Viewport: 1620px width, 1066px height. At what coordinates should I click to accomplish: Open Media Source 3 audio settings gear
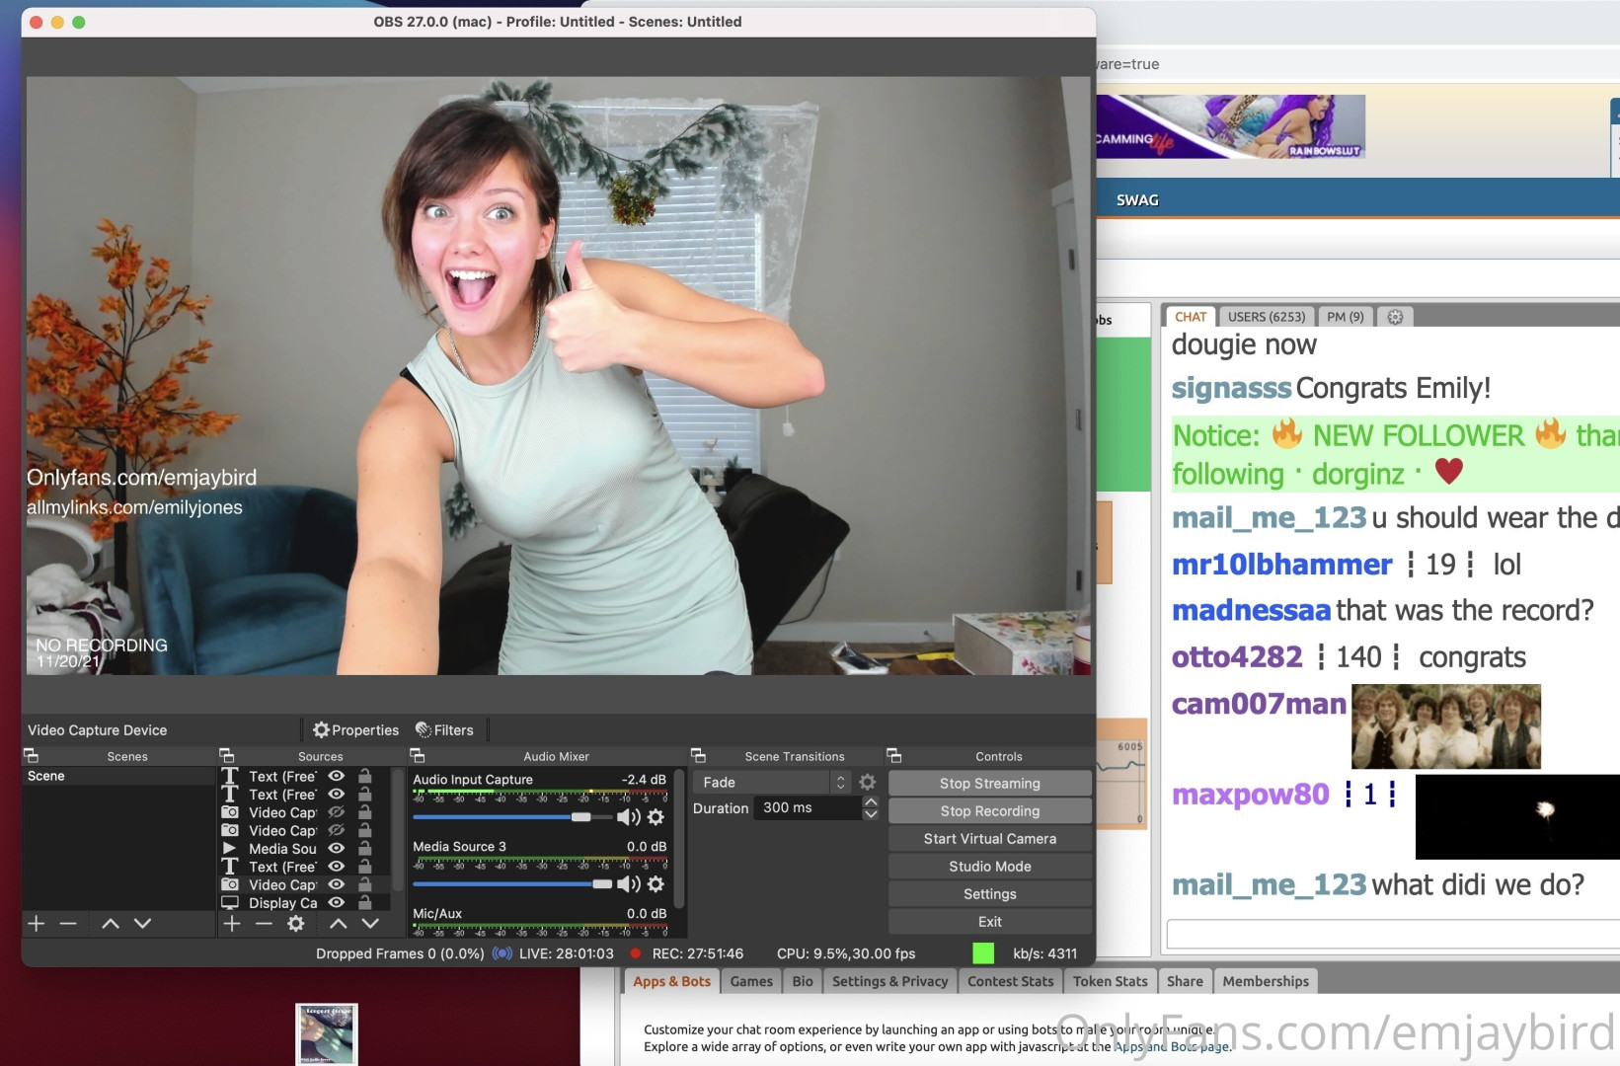pos(656,884)
